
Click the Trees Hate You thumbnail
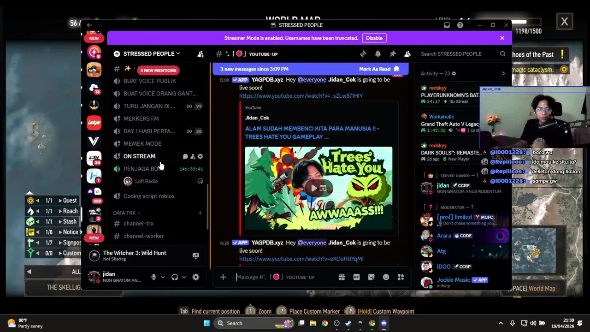coord(319,188)
